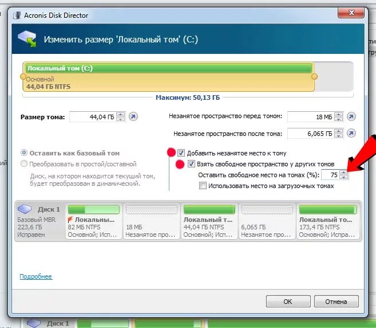Decrease unallocated space after volume spinner
This screenshot has height=328, width=376.
pyautogui.click(x=338, y=135)
